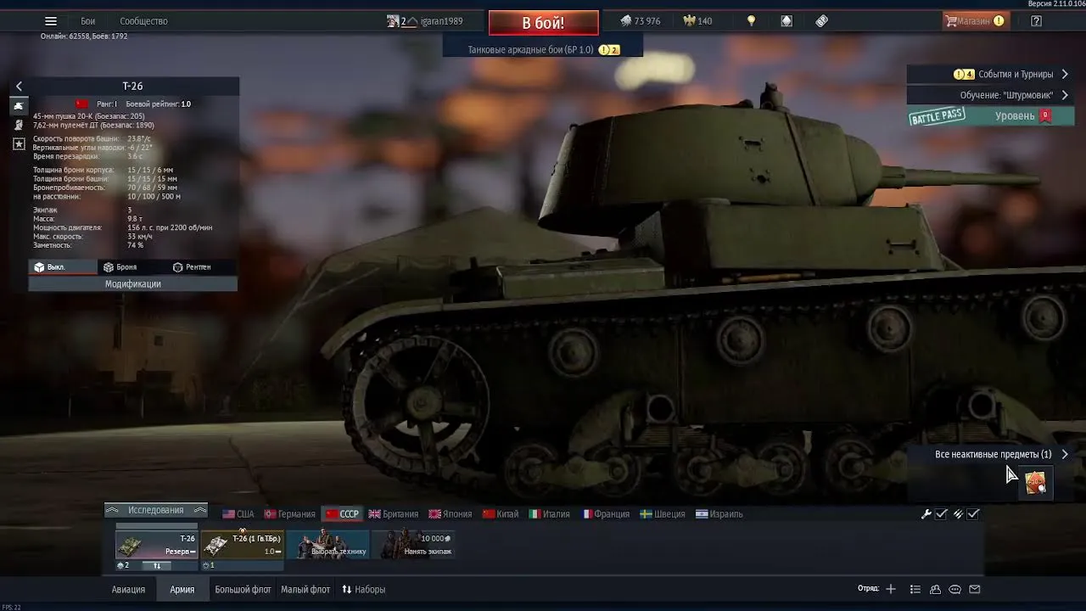This screenshot has height=611, width=1086.
Task: Open the mail envelope icon
Action: click(975, 590)
